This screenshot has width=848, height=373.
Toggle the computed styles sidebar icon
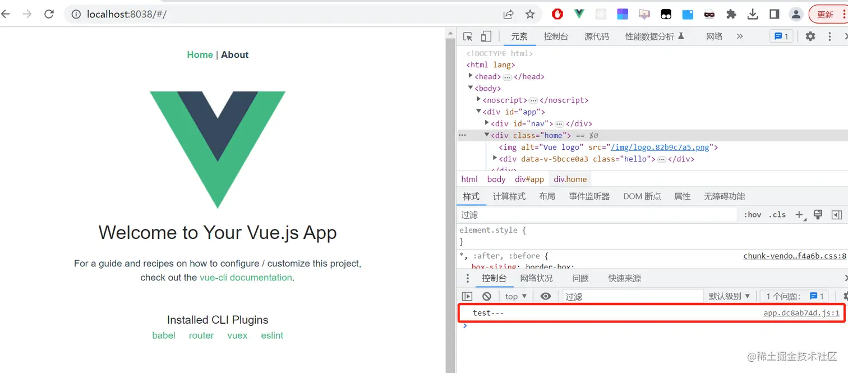[x=837, y=215]
